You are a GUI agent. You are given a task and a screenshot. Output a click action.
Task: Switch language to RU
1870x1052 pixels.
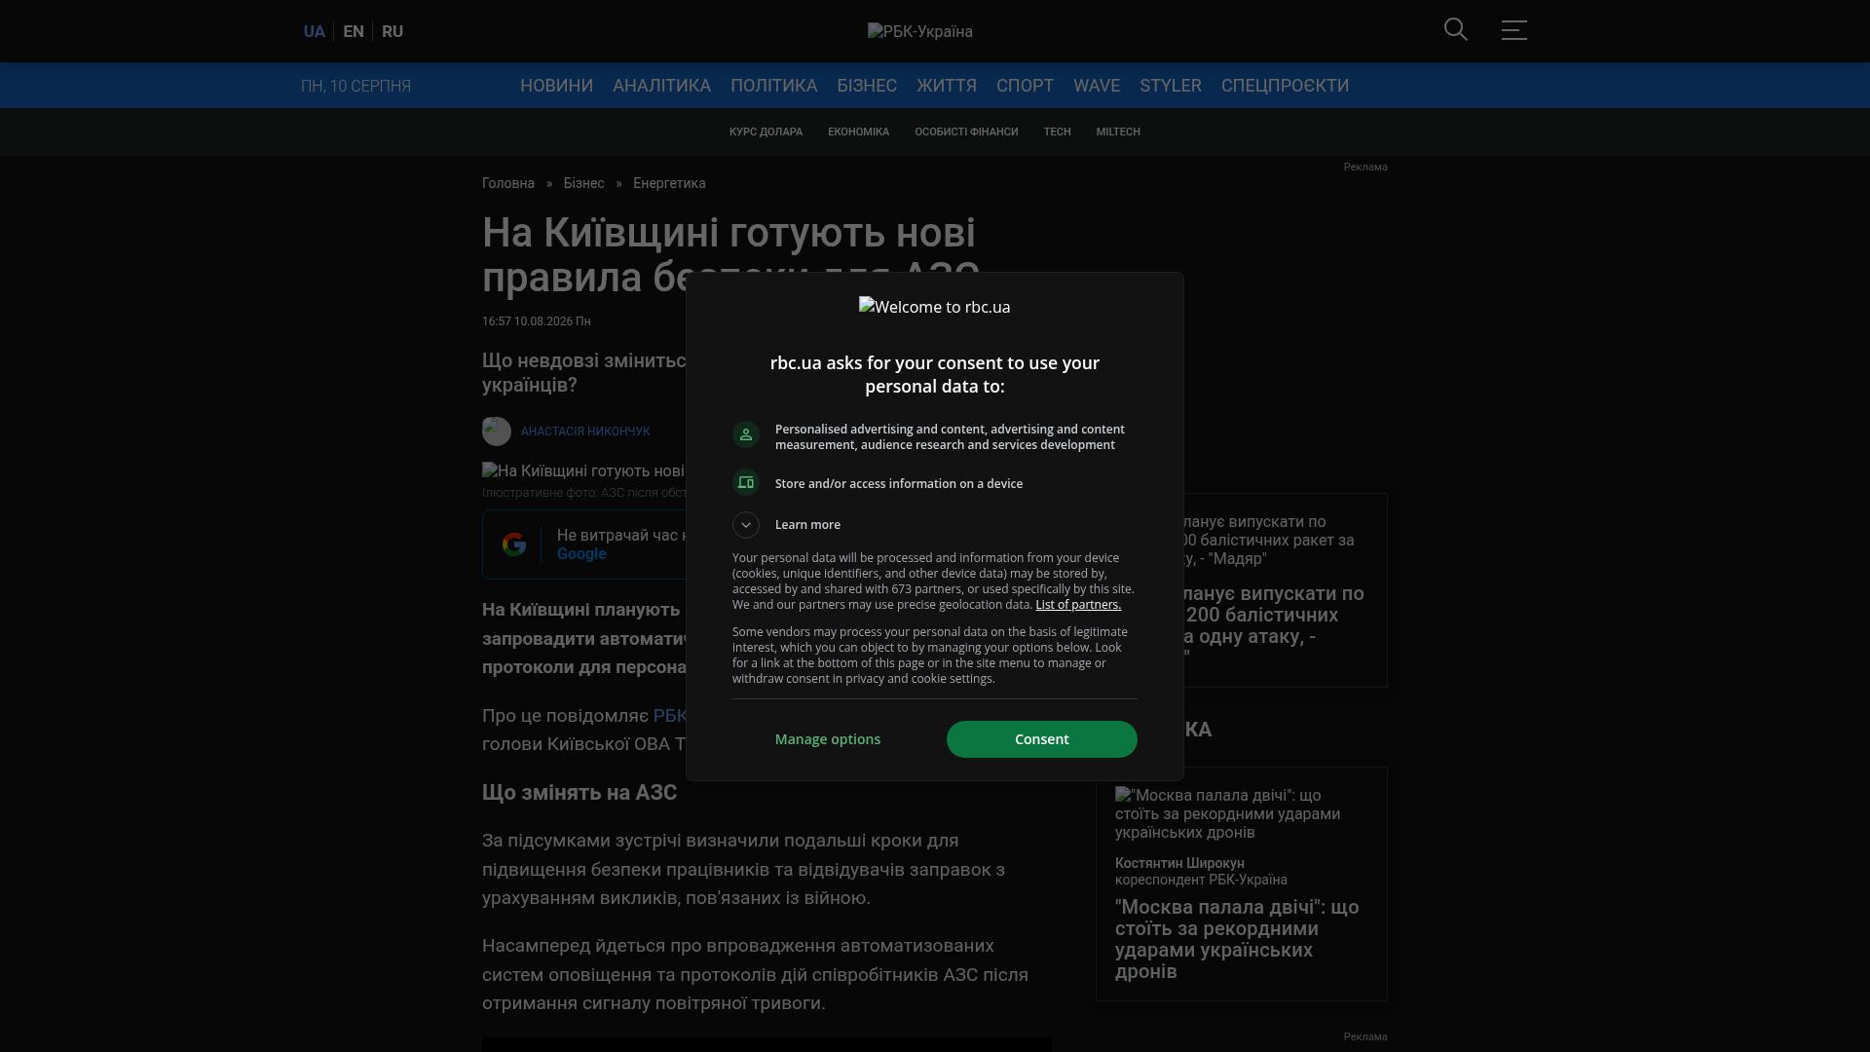pos(393,31)
